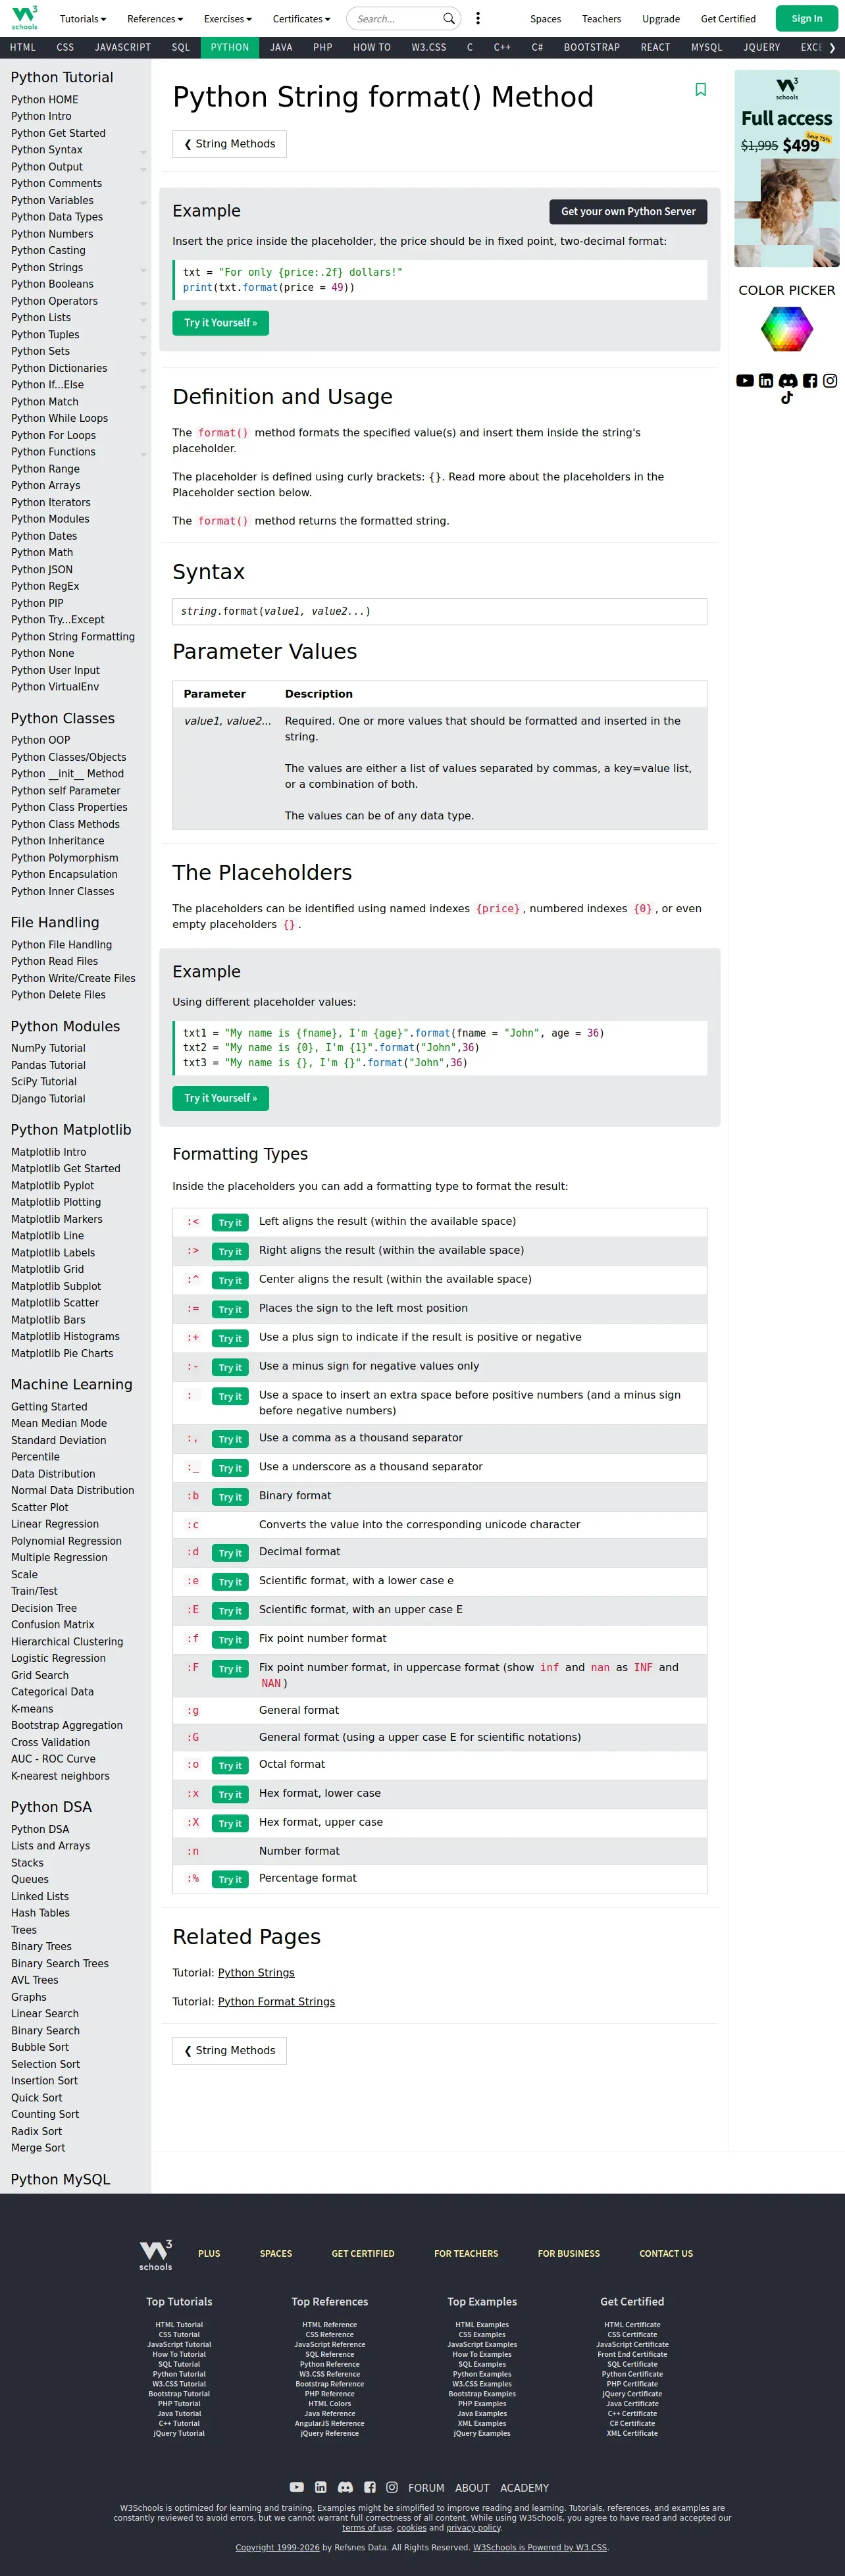Open the three-dot menu icon

point(478,19)
